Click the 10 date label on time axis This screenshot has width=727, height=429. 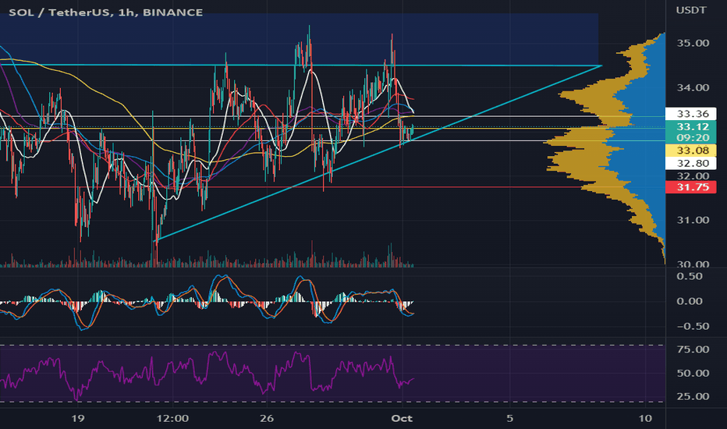645,418
